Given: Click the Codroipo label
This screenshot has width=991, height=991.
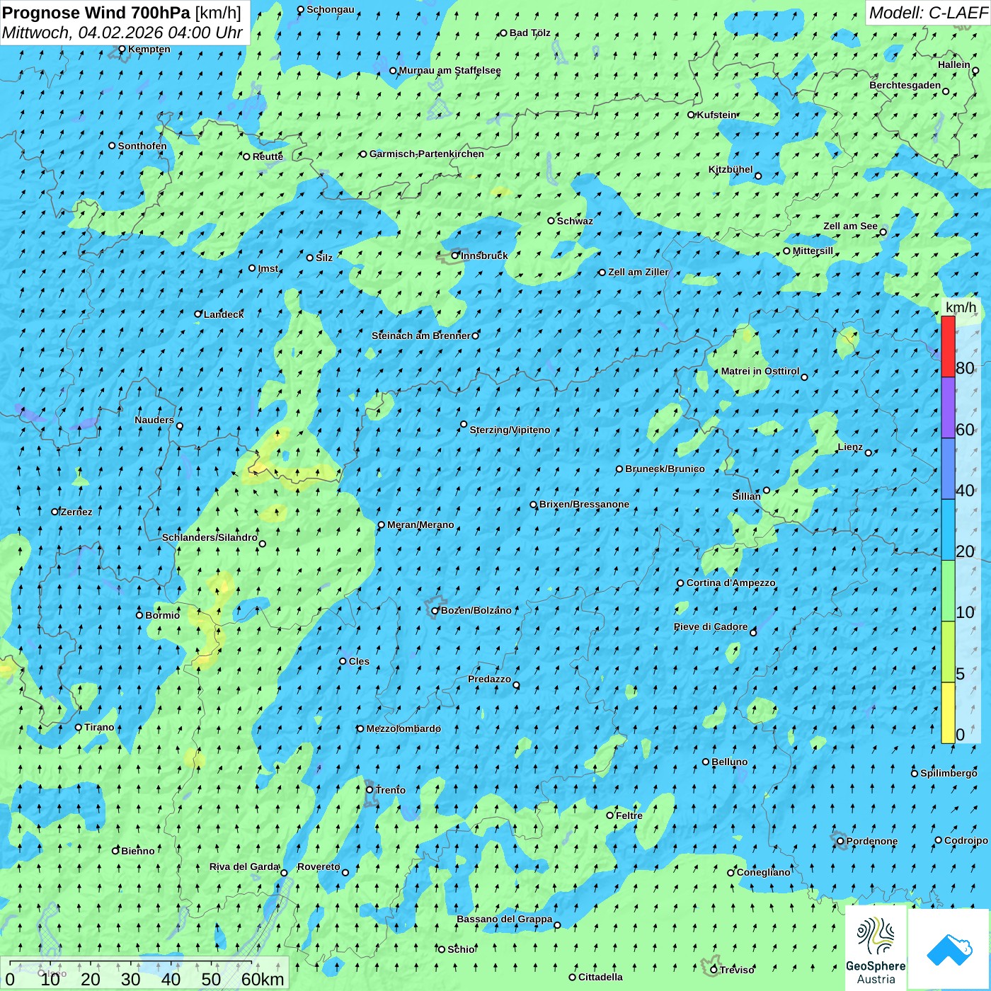Looking at the screenshot, I should [x=966, y=840].
